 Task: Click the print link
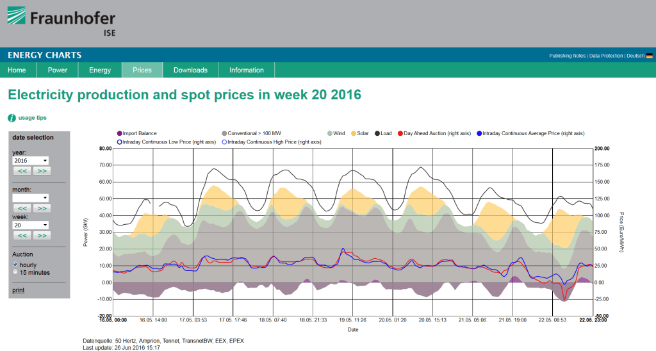click(x=19, y=291)
